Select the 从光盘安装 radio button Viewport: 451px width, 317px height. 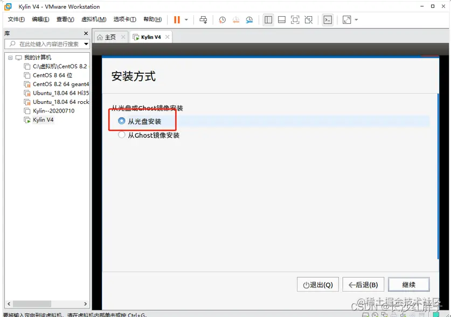point(121,121)
